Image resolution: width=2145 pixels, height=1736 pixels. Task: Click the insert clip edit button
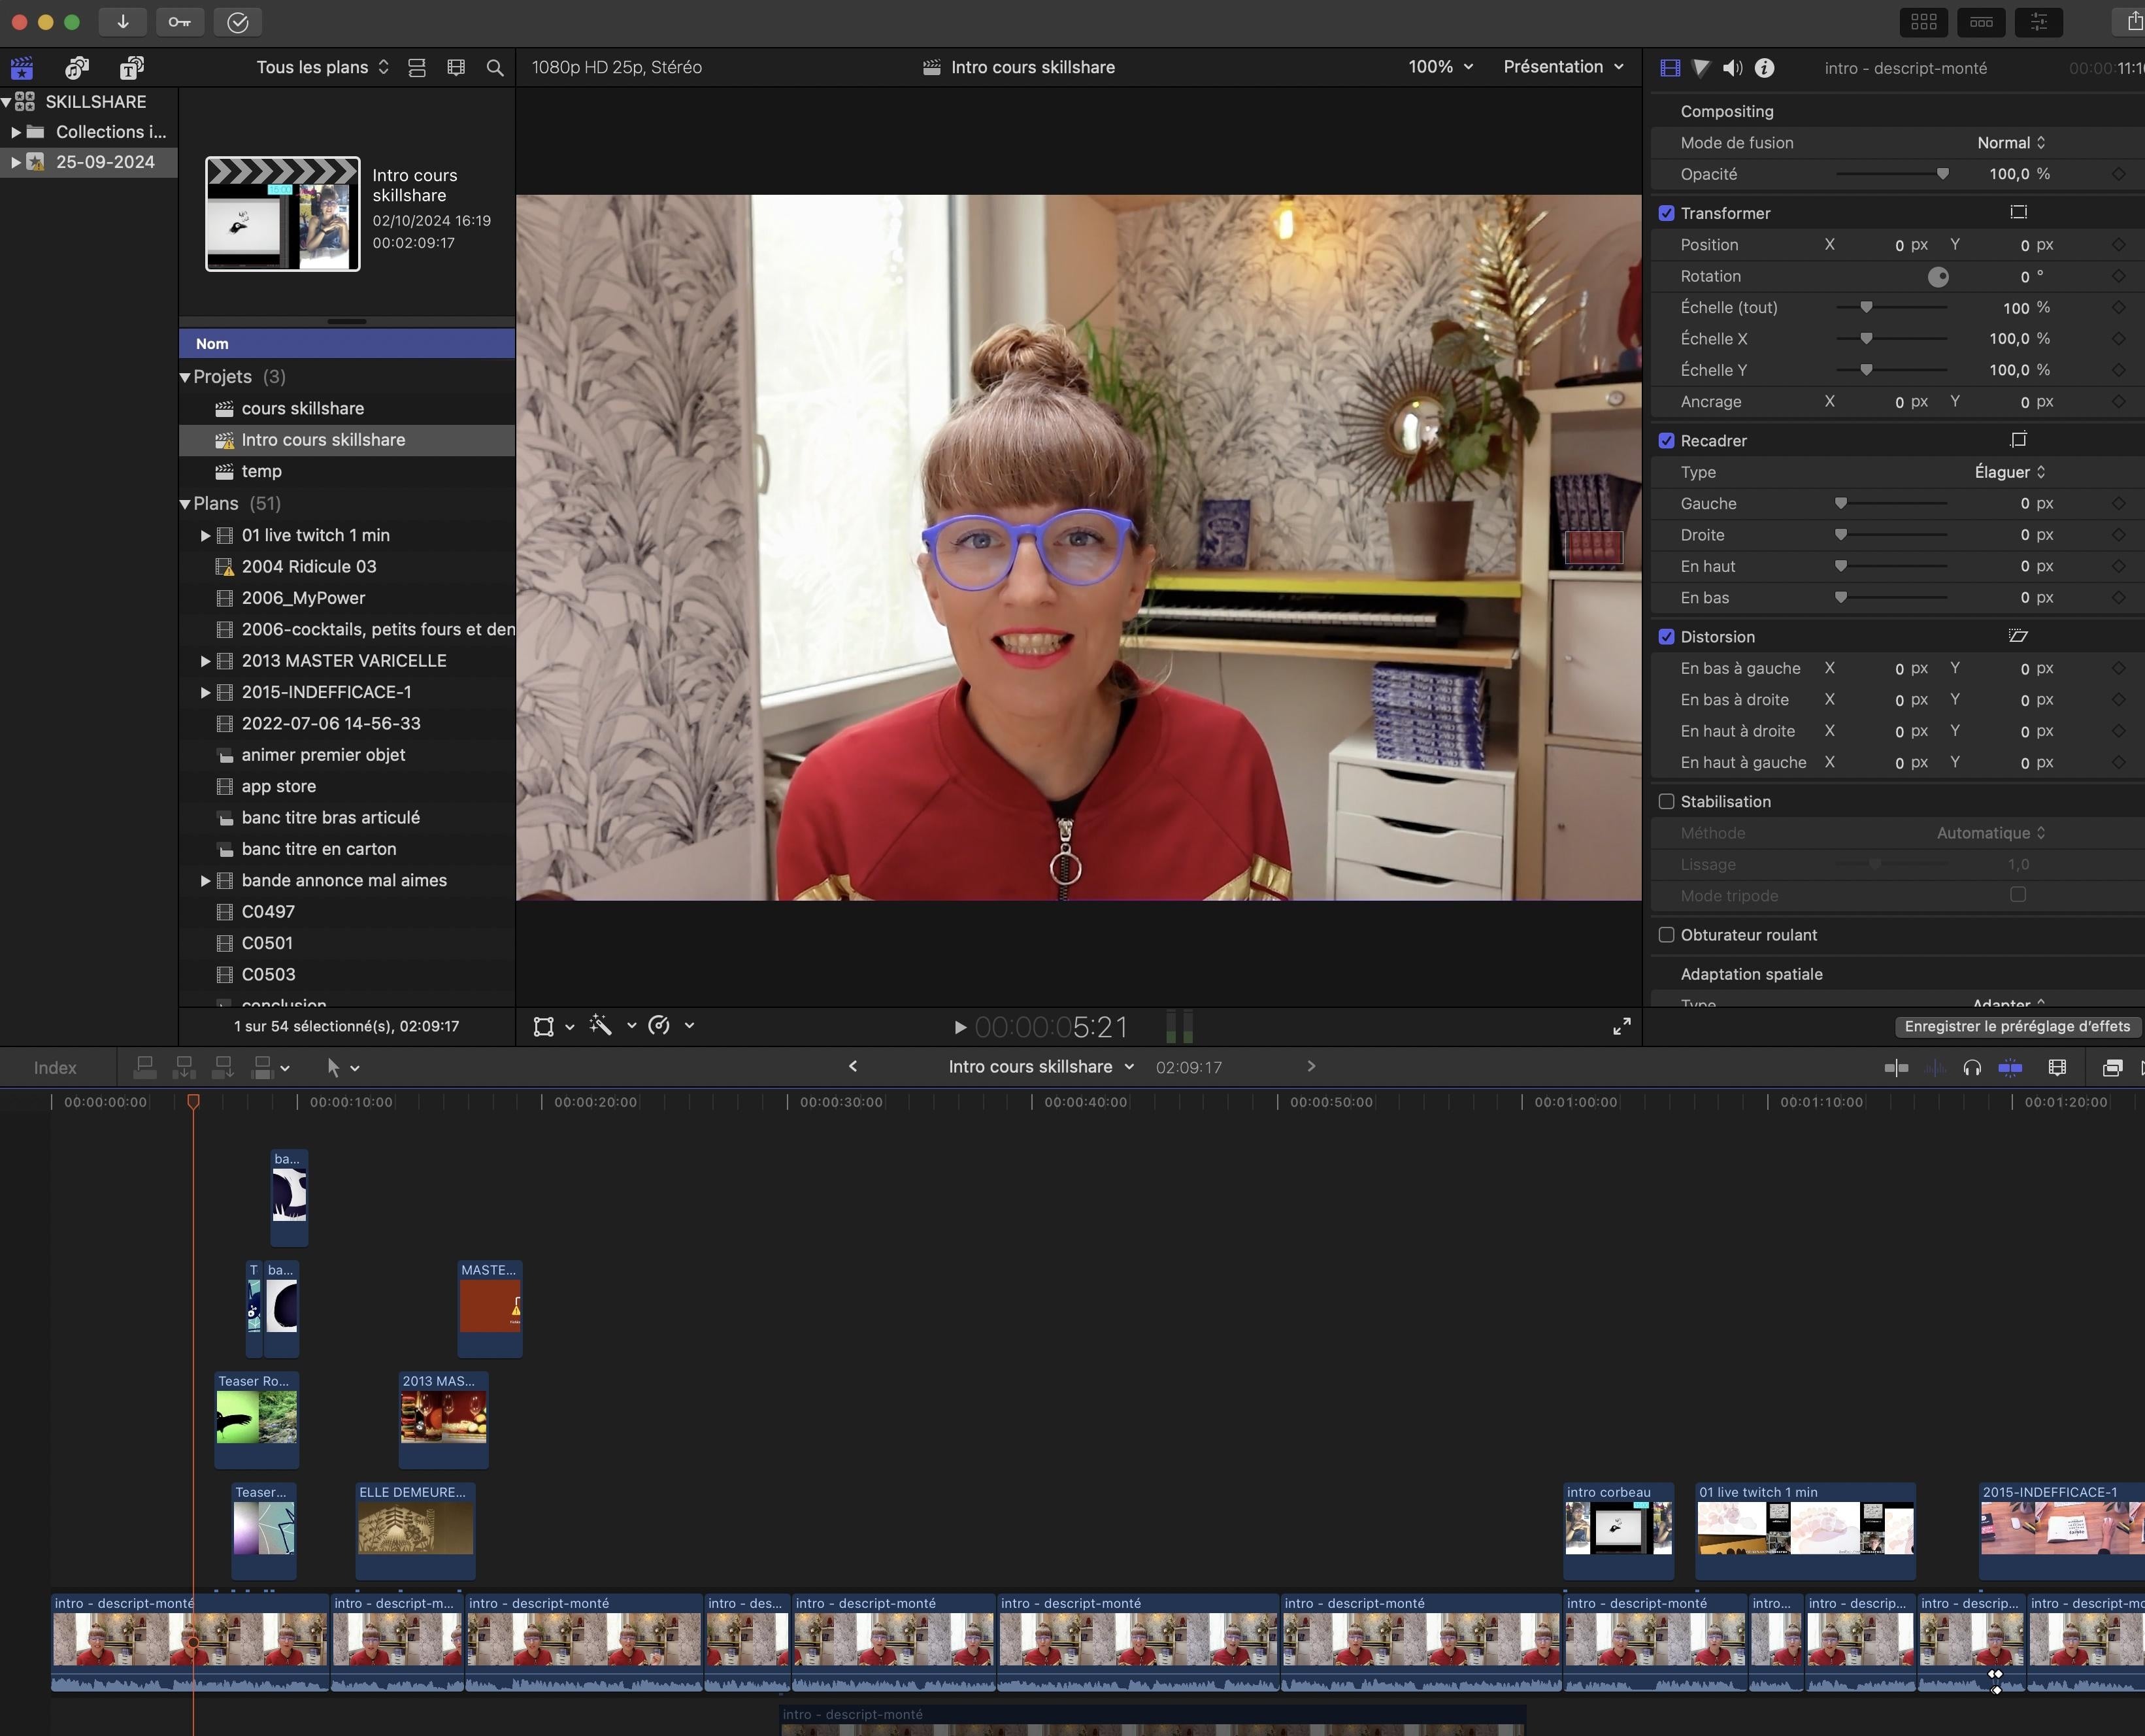tap(184, 1068)
